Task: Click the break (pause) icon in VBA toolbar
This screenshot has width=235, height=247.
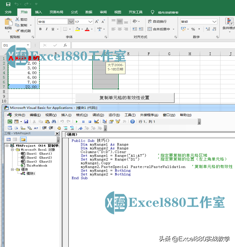Action: point(83,122)
